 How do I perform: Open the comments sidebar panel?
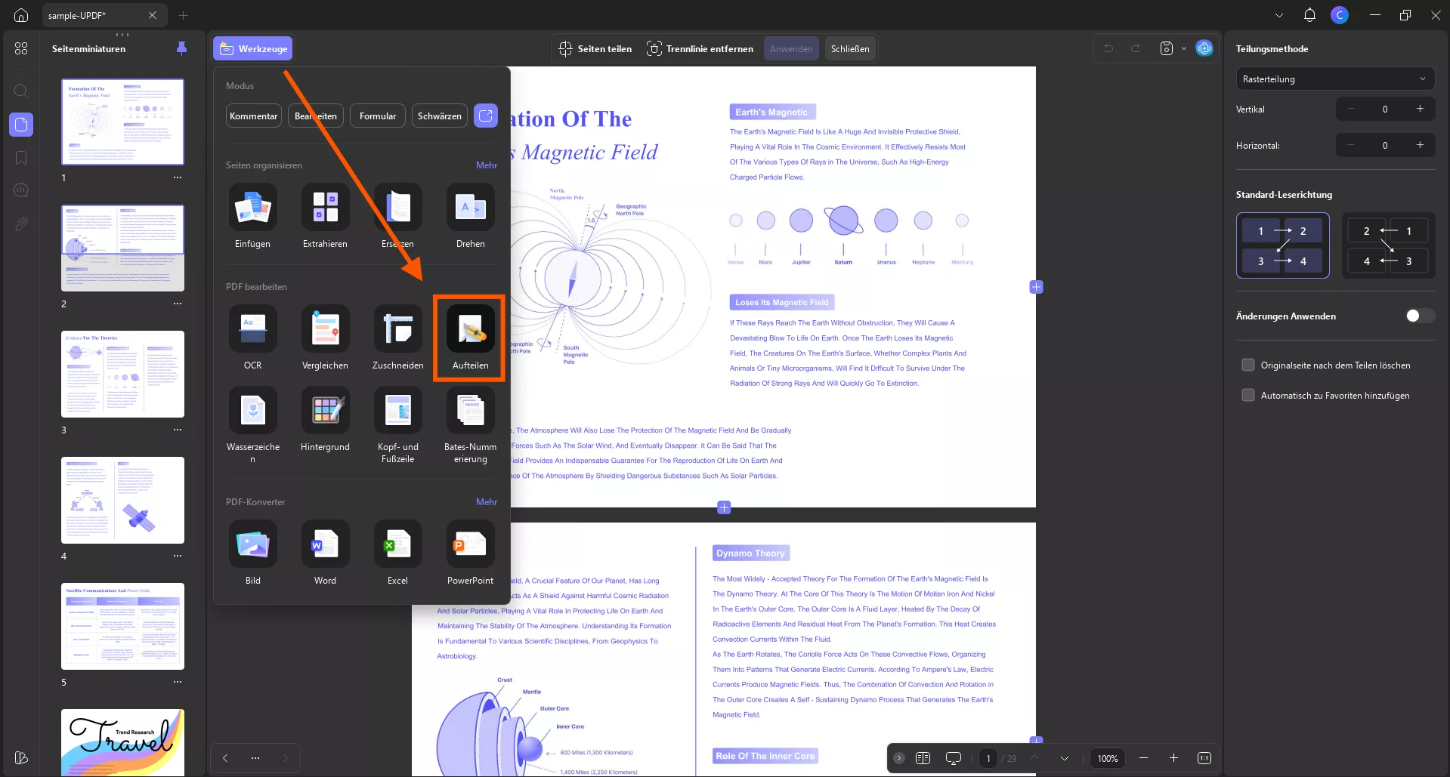click(21, 190)
